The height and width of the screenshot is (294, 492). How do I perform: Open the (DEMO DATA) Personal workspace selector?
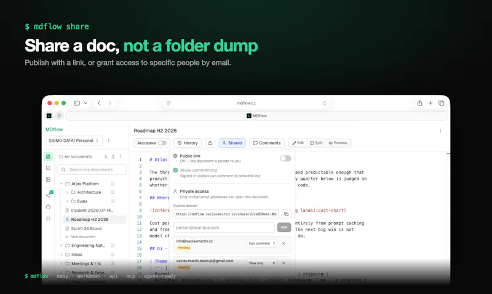74,141
